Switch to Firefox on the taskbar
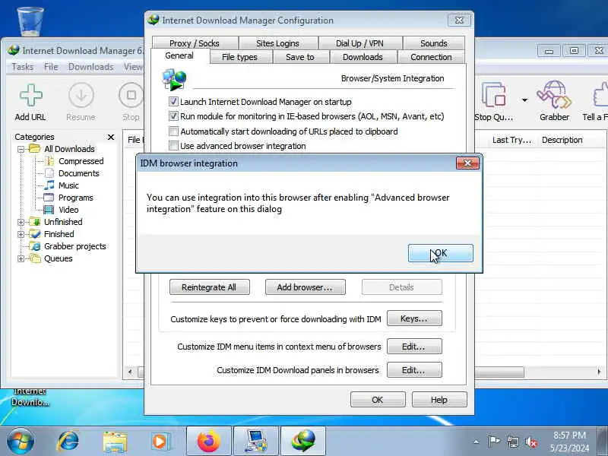608x456 pixels. coord(208,442)
